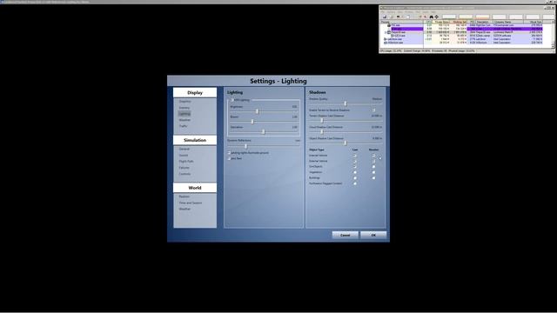The image size is (557, 313).
Task: Click the red X Kill Process icon
Action: tap(426, 17)
